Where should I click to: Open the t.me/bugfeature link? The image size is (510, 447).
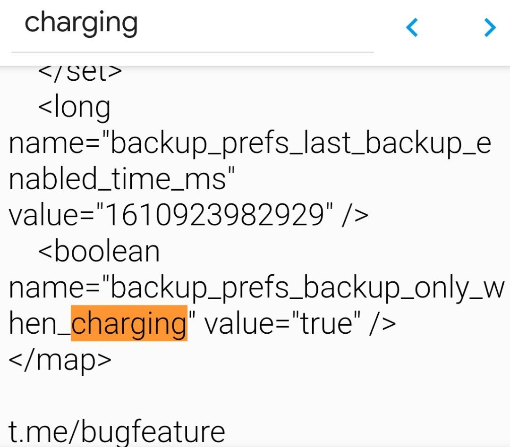pyautogui.click(x=117, y=431)
